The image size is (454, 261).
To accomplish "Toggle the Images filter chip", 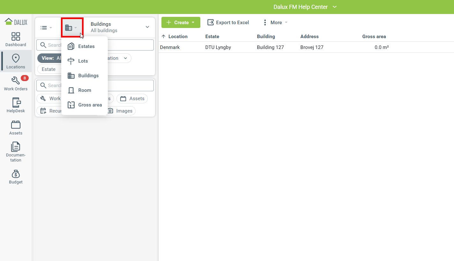I will 120,111.
